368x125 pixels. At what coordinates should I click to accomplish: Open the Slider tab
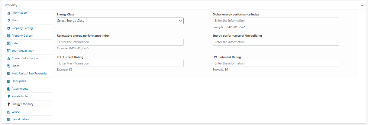tap(28, 66)
